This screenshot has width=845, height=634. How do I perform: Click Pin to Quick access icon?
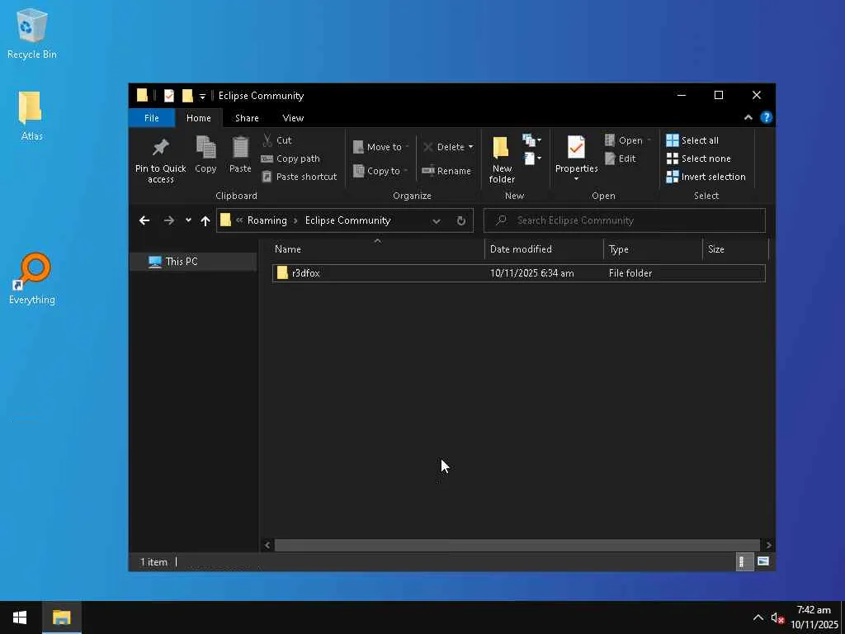(161, 159)
